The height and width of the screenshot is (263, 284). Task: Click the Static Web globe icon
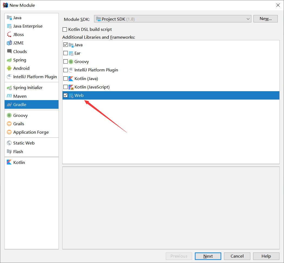click(x=9, y=143)
